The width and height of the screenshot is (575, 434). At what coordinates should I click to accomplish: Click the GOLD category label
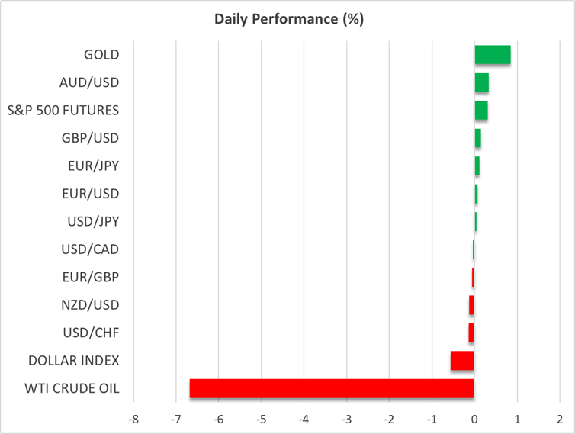(x=101, y=55)
